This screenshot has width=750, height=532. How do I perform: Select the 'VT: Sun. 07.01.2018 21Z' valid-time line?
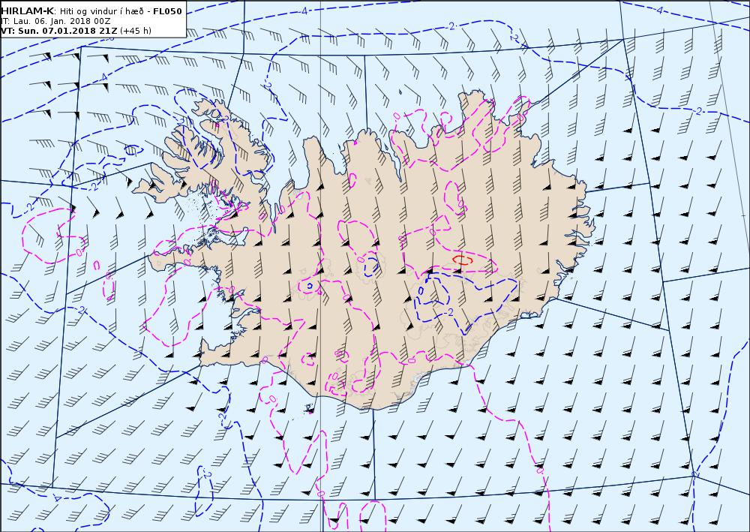(76, 31)
